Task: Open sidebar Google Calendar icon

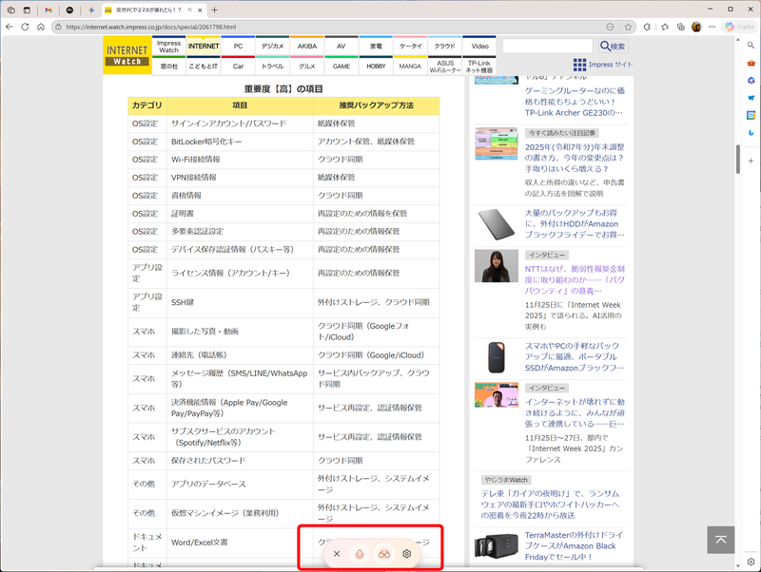Action: point(751,115)
